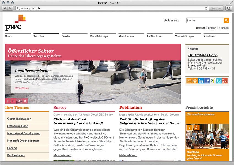This screenshot has width=234, height=165.
Task: Click the 'Sie machen uns aus' heading
Action: (200, 114)
